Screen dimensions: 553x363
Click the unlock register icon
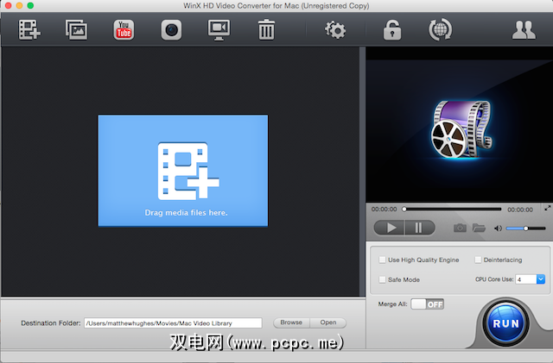393,30
